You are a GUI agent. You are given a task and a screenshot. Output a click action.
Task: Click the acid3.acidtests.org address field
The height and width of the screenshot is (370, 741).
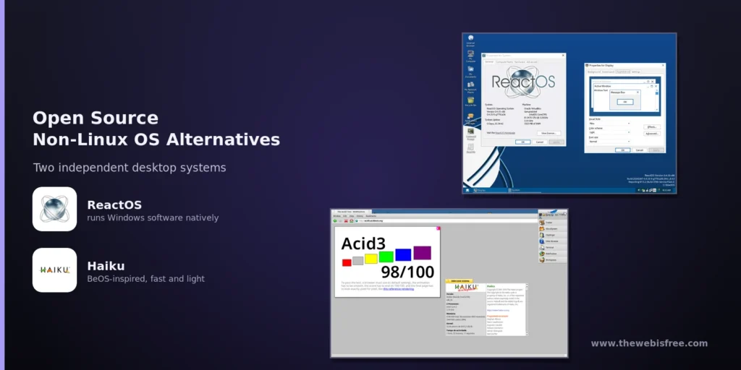point(446,221)
